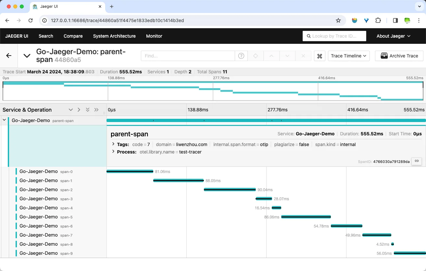
Task: Click the Archive Trace button
Action: [x=399, y=56]
